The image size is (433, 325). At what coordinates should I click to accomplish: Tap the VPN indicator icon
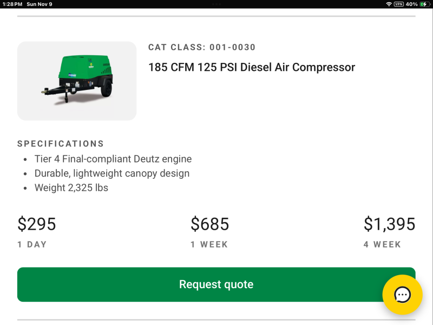coord(399,4)
